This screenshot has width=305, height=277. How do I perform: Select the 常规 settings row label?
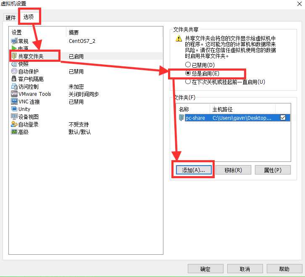point(23,41)
